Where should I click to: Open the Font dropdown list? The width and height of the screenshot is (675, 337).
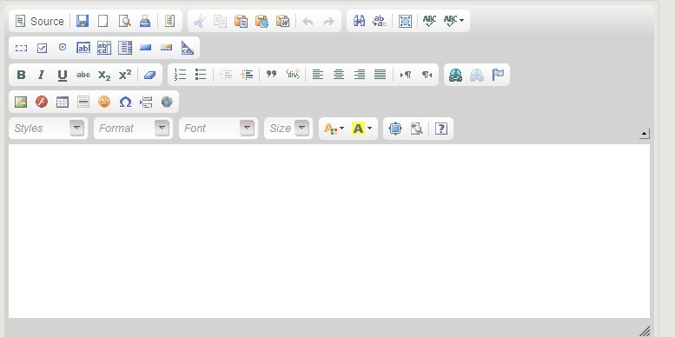(x=218, y=129)
